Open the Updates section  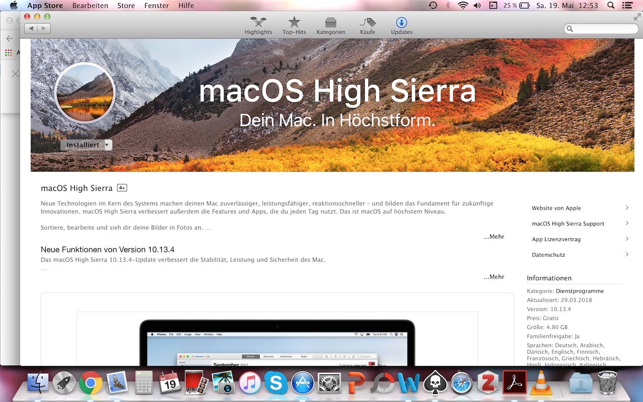(402, 26)
